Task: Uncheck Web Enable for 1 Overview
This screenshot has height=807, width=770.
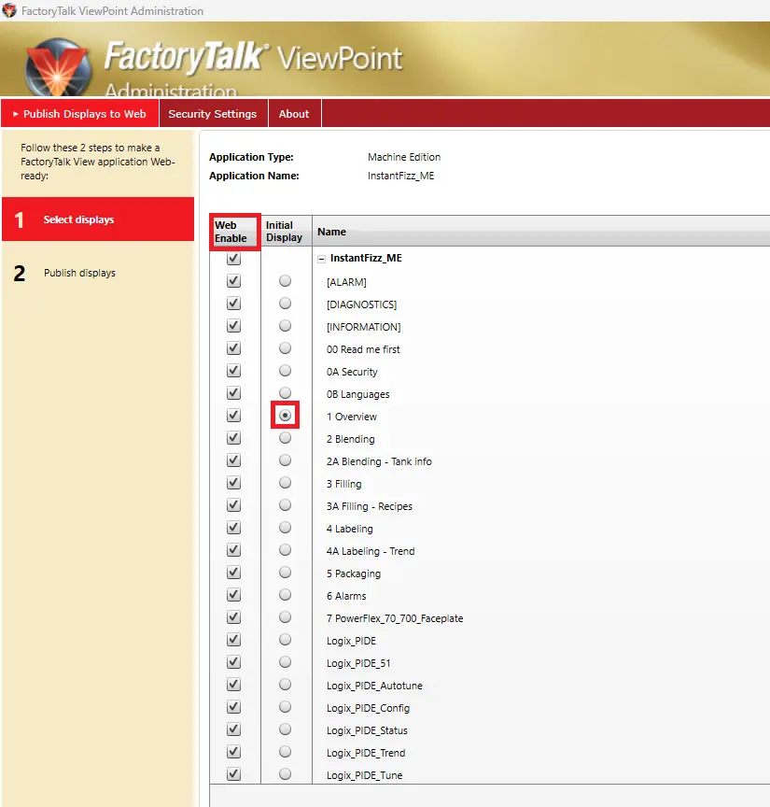Action: 232,415
